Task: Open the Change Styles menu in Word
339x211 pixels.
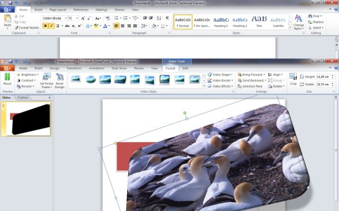Action: [x=298, y=22]
